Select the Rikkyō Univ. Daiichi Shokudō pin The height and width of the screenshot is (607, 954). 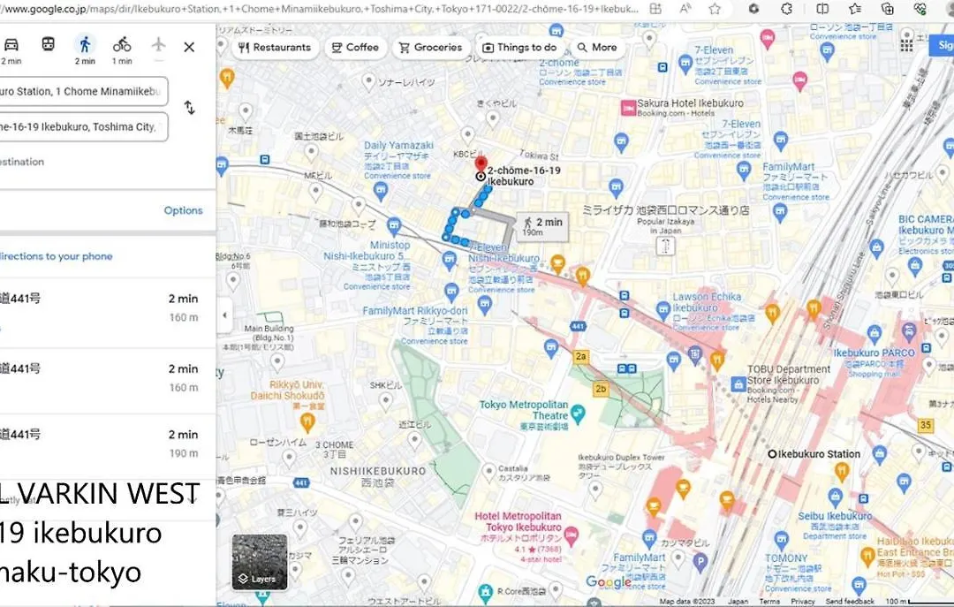click(x=308, y=421)
